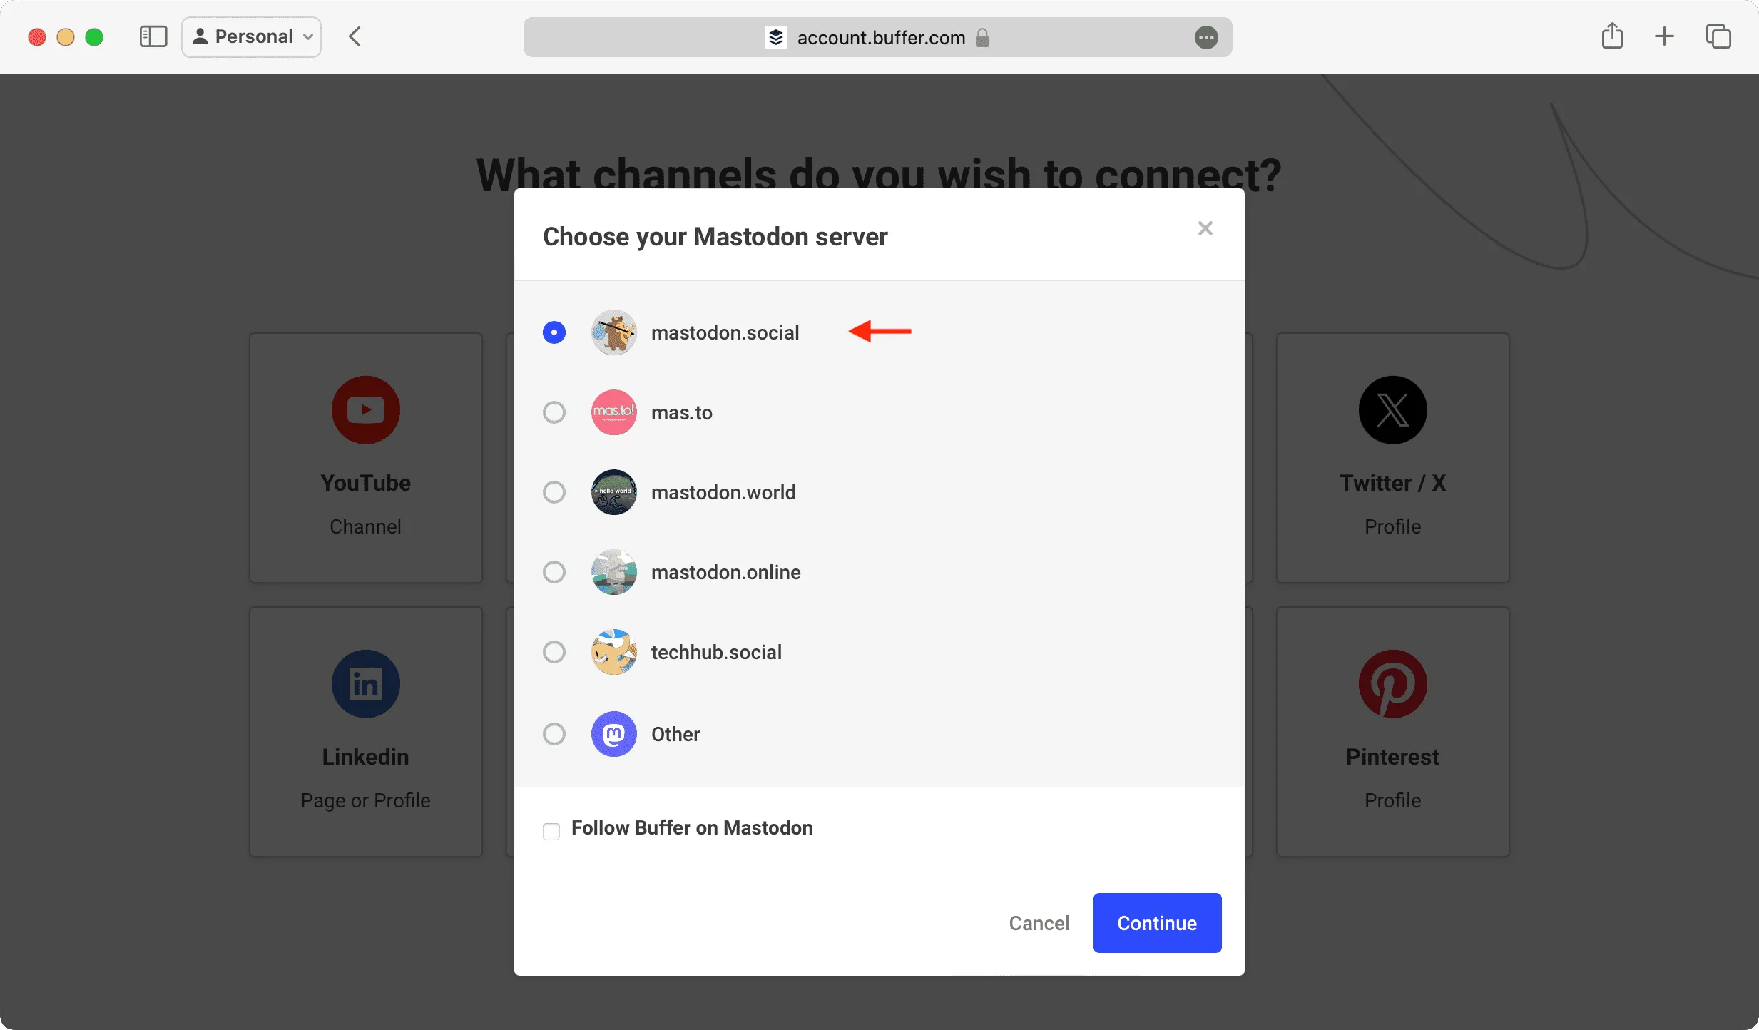This screenshot has width=1759, height=1030.
Task: Select the Other Mastodon server icon
Action: point(613,733)
